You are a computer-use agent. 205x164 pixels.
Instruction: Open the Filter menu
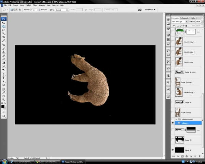tap(35, 5)
